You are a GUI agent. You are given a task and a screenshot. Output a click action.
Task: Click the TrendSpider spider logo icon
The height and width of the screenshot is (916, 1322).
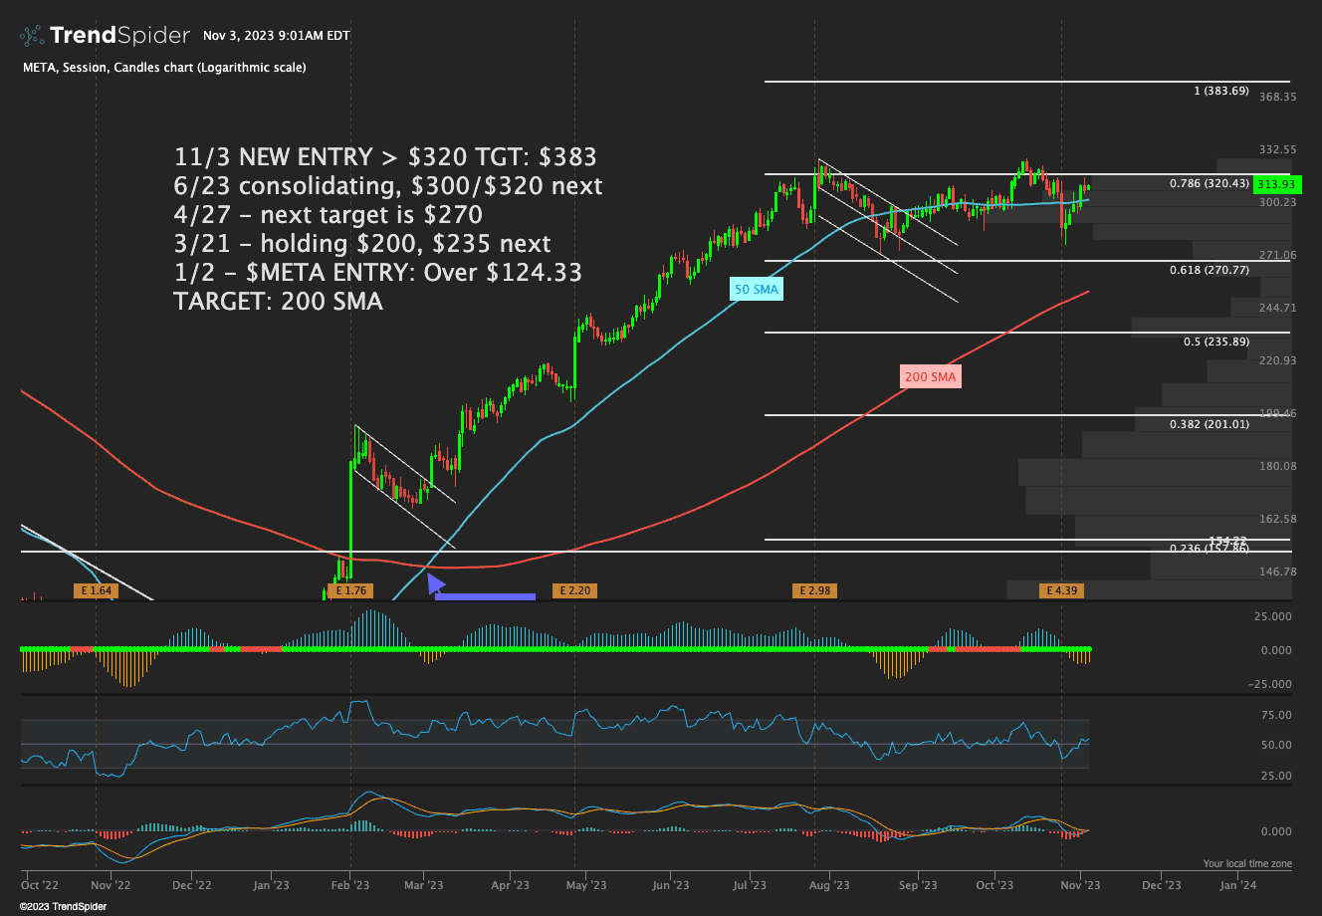tap(32, 36)
